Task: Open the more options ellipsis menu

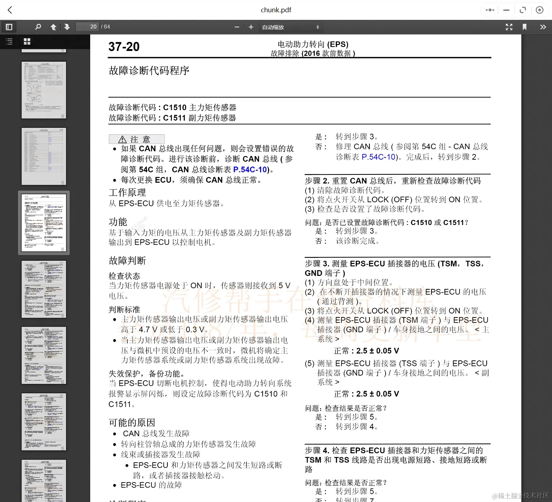Action: pyautogui.click(x=489, y=10)
